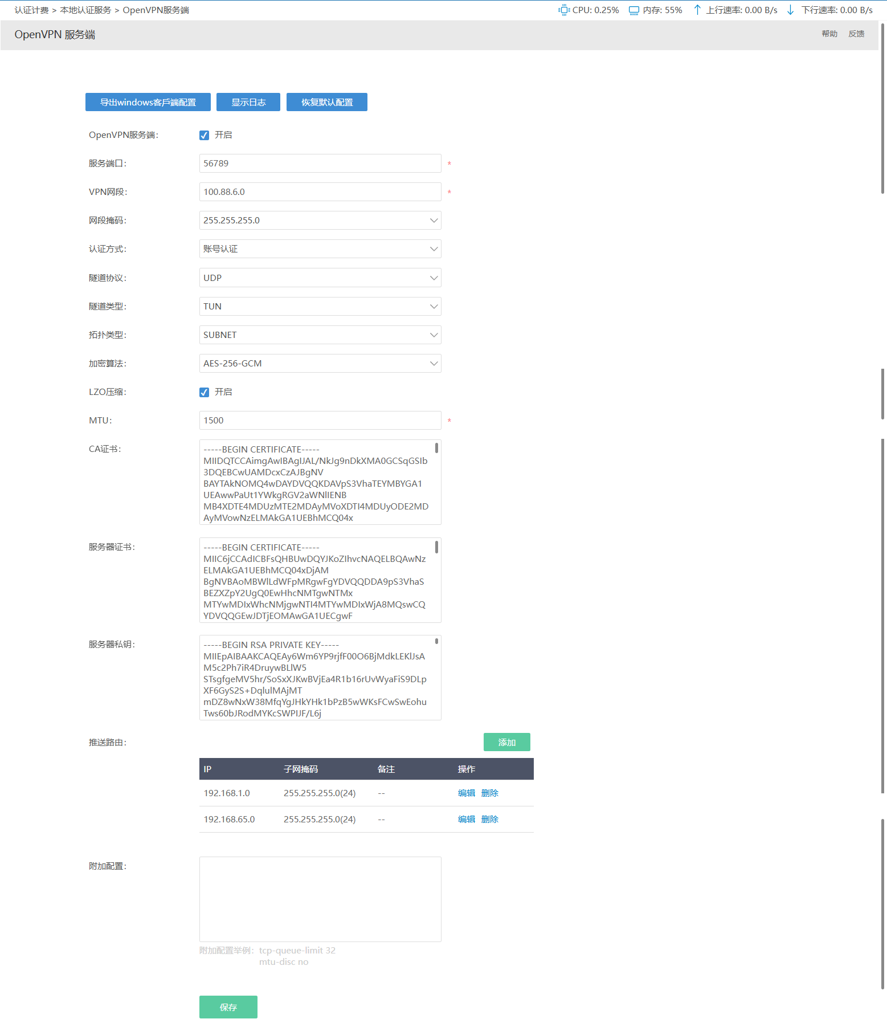
Task: Uncheck the LZO压缩 checkbox
Action: click(204, 392)
